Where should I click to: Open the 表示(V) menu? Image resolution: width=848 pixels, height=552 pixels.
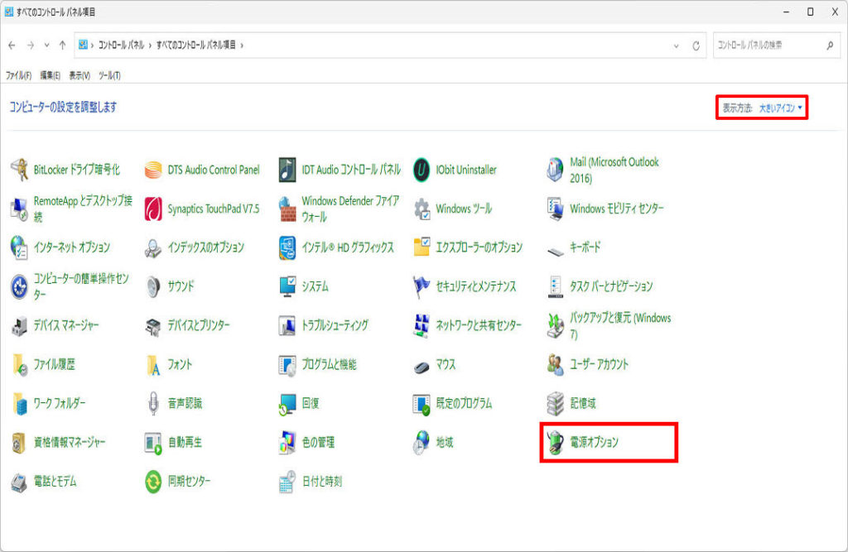[x=79, y=75]
